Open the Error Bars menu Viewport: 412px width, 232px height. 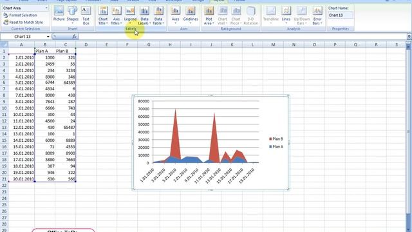coord(317,15)
